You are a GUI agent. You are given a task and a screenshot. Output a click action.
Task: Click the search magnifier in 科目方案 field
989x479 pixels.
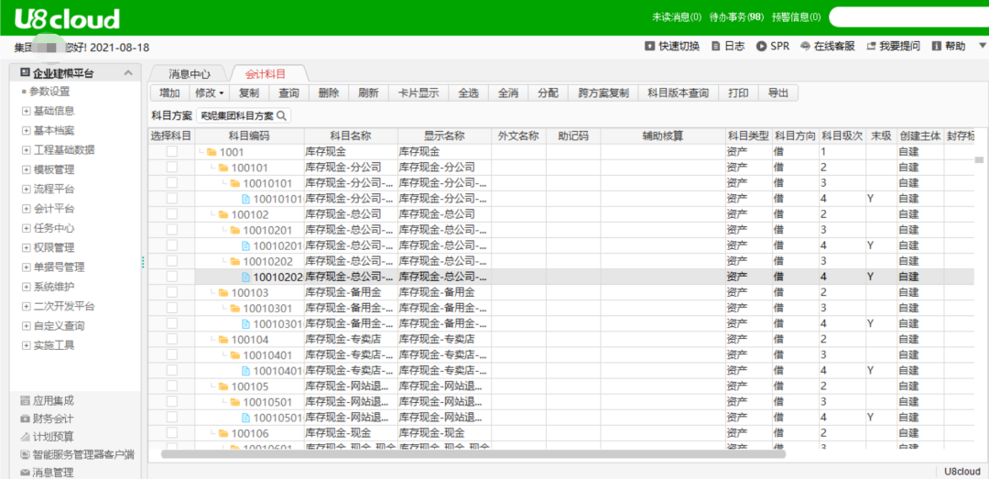pos(281,116)
